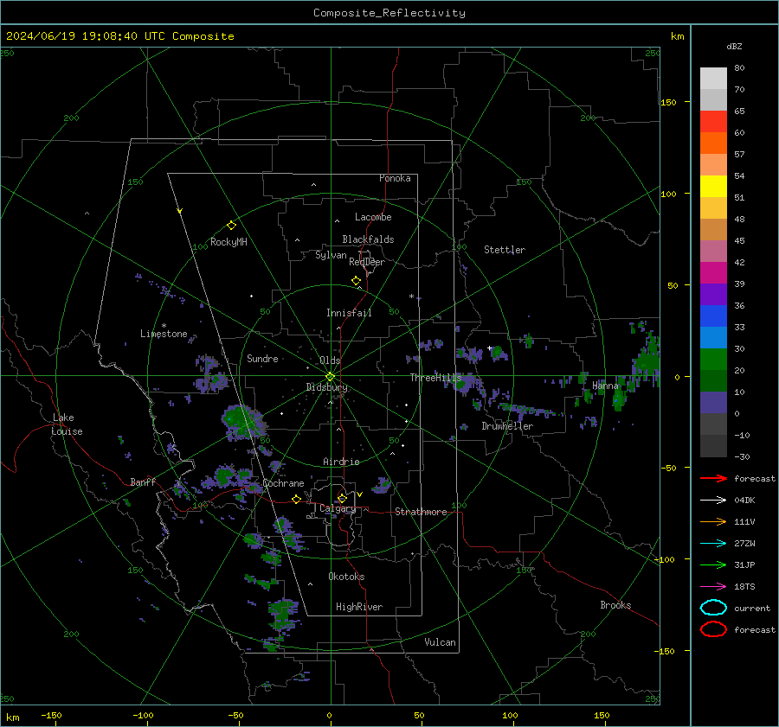This screenshot has width=779, height=727.
Task: Click the yellow diamond marker above RockyMH
Action: pyautogui.click(x=231, y=226)
